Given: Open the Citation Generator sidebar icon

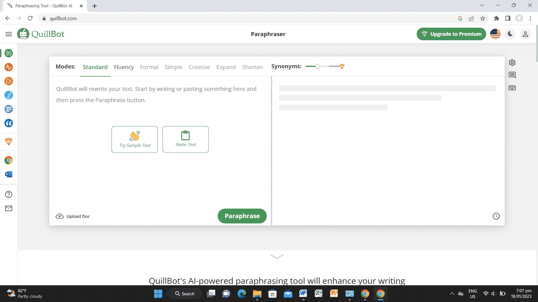Looking at the screenshot, I should 9,123.
